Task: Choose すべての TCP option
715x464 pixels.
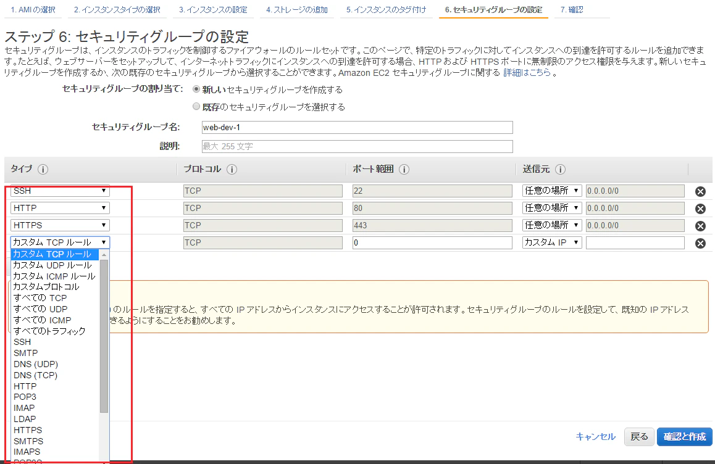Action: (55, 298)
